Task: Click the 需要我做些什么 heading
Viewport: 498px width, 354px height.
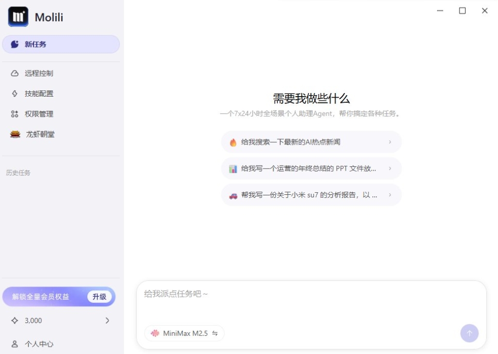Action: coord(311,99)
